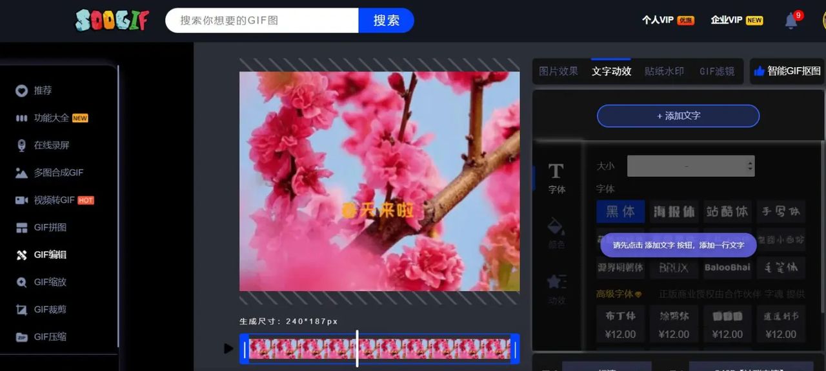
Task: Select the 颜色 paint bucket section
Action: coord(556,233)
